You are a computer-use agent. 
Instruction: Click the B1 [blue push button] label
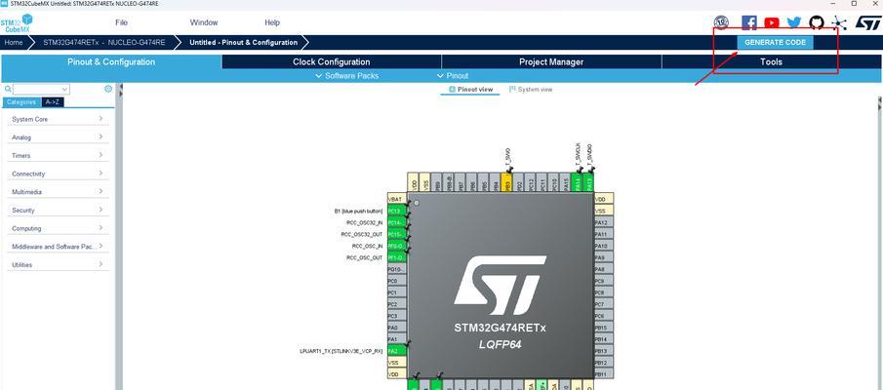click(358, 211)
